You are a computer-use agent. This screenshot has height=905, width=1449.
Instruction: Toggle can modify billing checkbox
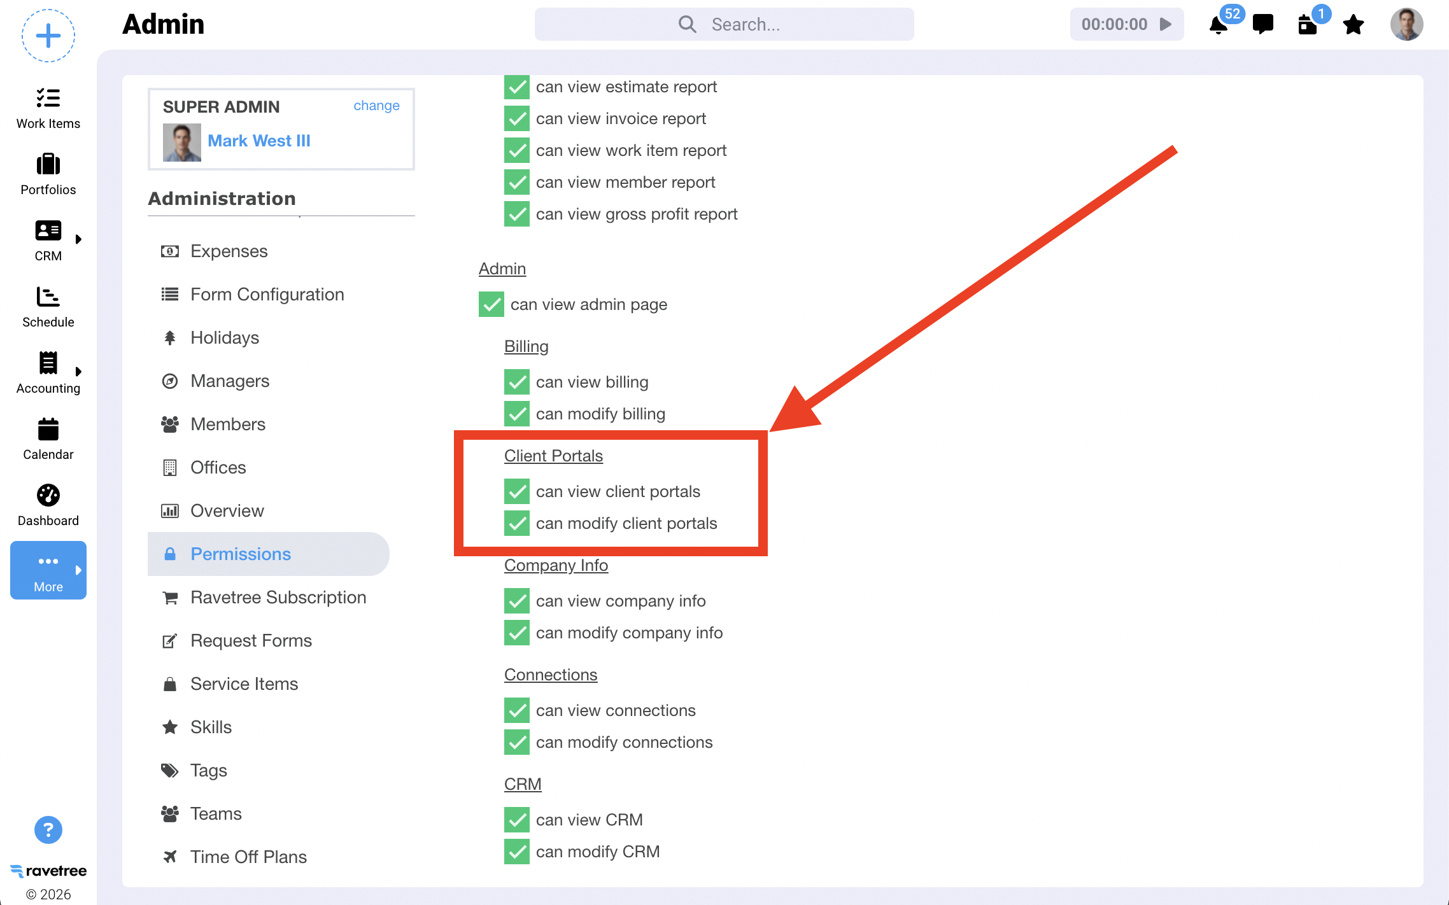(517, 414)
